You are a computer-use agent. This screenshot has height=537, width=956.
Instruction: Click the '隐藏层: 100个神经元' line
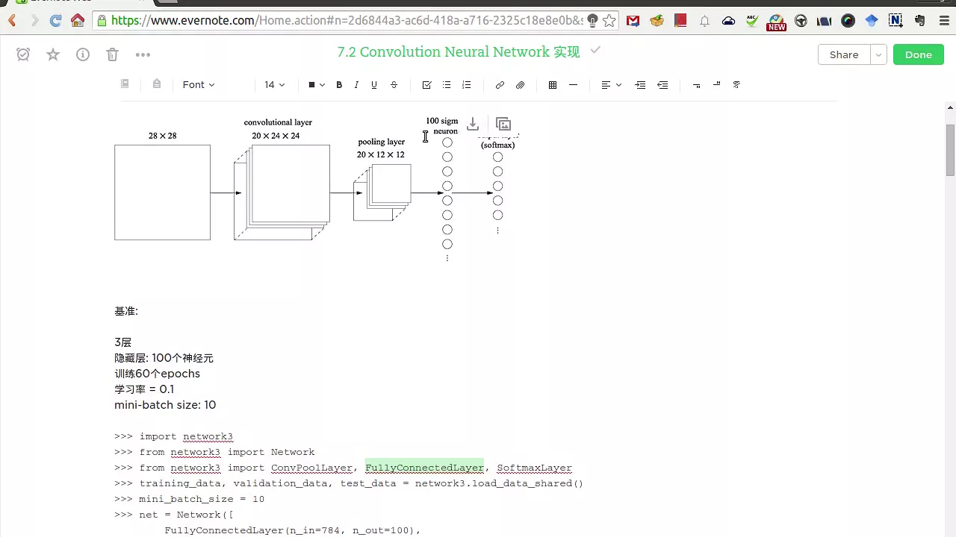pos(164,358)
